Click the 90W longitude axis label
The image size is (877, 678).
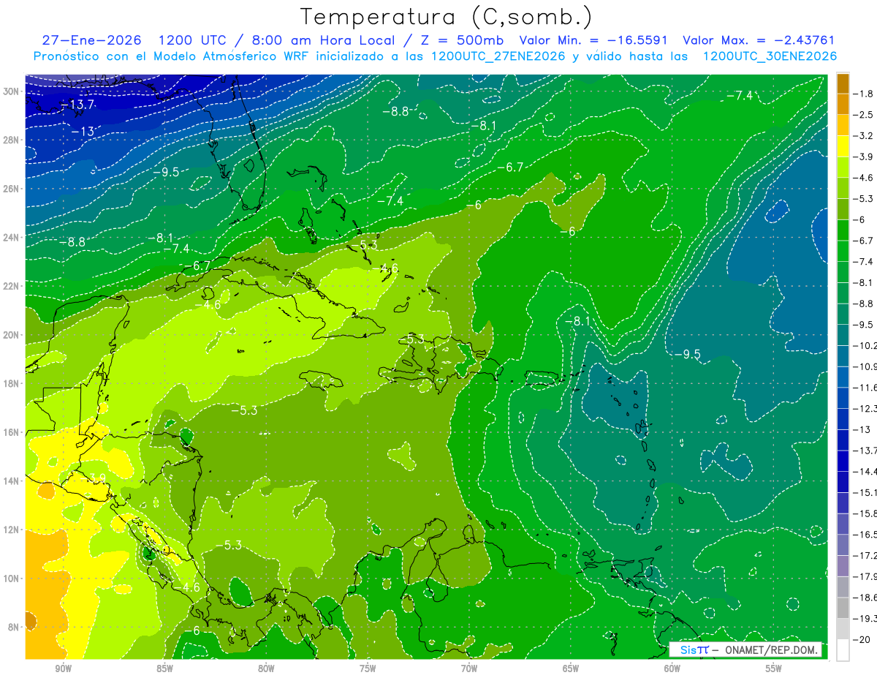[x=63, y=668]
